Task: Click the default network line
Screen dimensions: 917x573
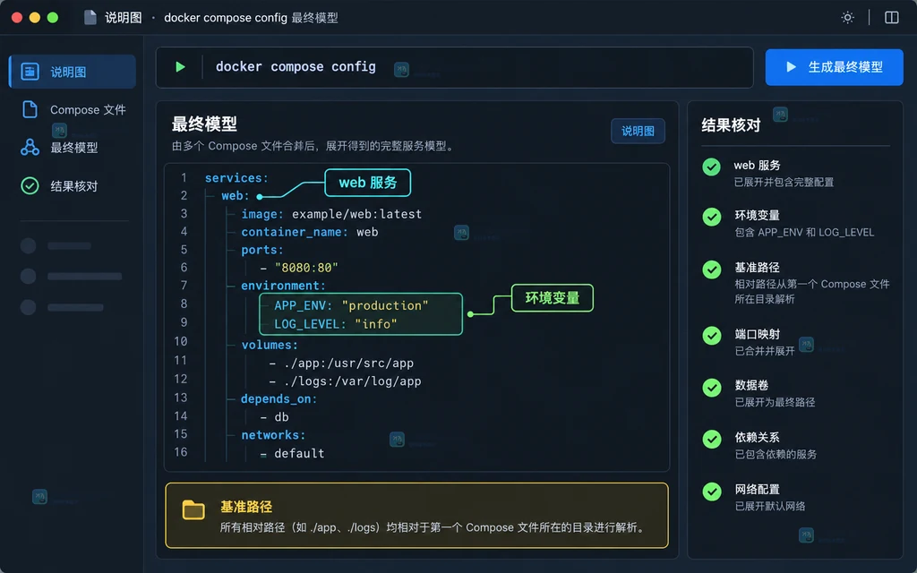Action: click(x=293, y=453)
